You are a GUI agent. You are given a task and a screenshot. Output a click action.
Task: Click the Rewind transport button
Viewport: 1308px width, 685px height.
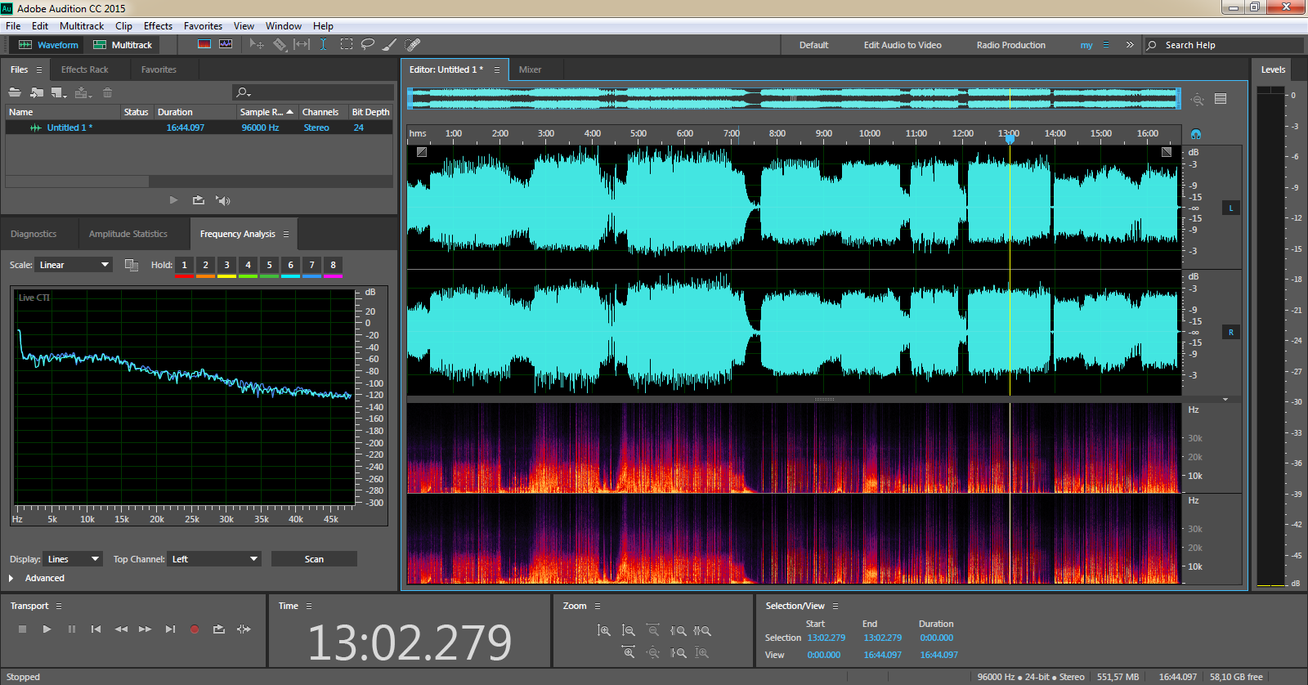point(121,629)
